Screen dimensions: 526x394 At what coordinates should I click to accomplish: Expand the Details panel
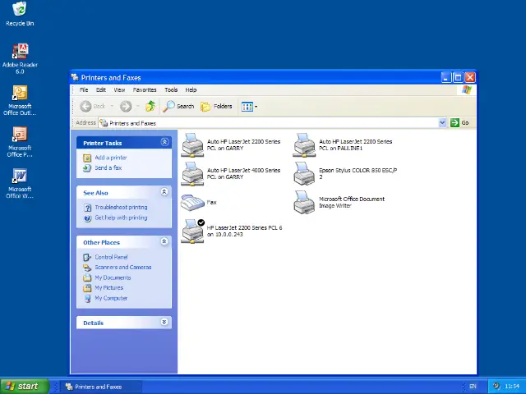(164, 323)
